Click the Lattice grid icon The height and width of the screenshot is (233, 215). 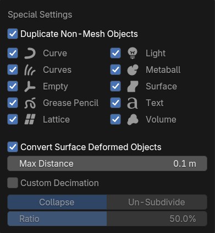pyautogui.click(x=30, y=119)
